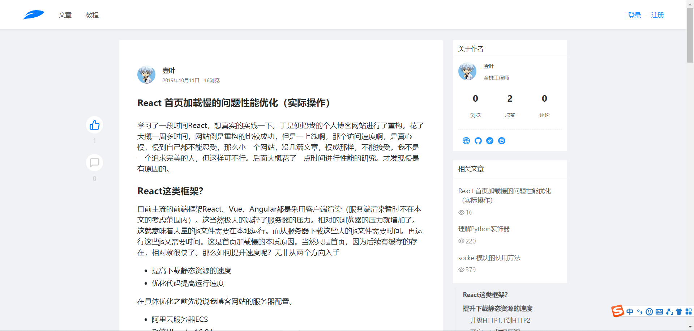Toggle Sogou Chinese punctuation mode
This screenshot has width=694, height=331.
(x=640, y=312)
